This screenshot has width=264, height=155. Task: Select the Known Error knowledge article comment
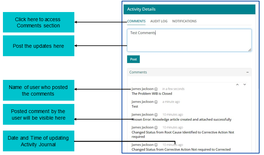point(181,119)
